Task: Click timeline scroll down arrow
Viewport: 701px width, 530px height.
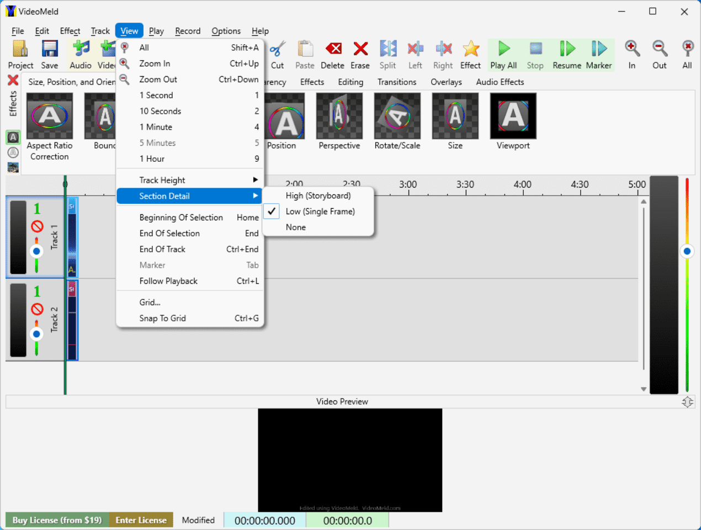Action: [x=644, y=389]
